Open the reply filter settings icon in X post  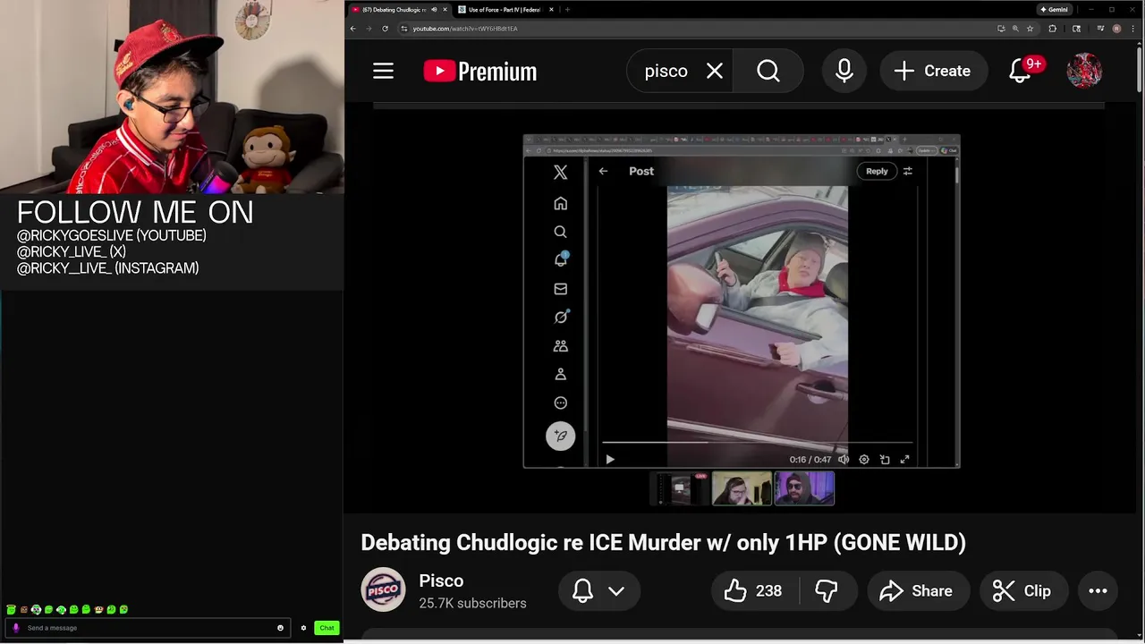[907, 171]
